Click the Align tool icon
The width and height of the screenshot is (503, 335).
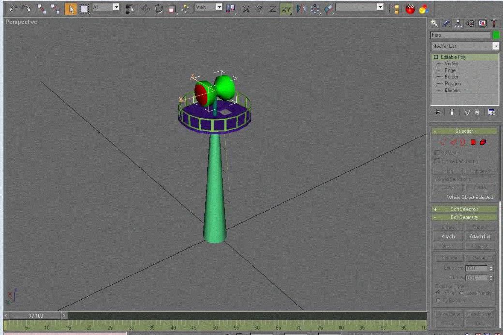coord(328,9)
